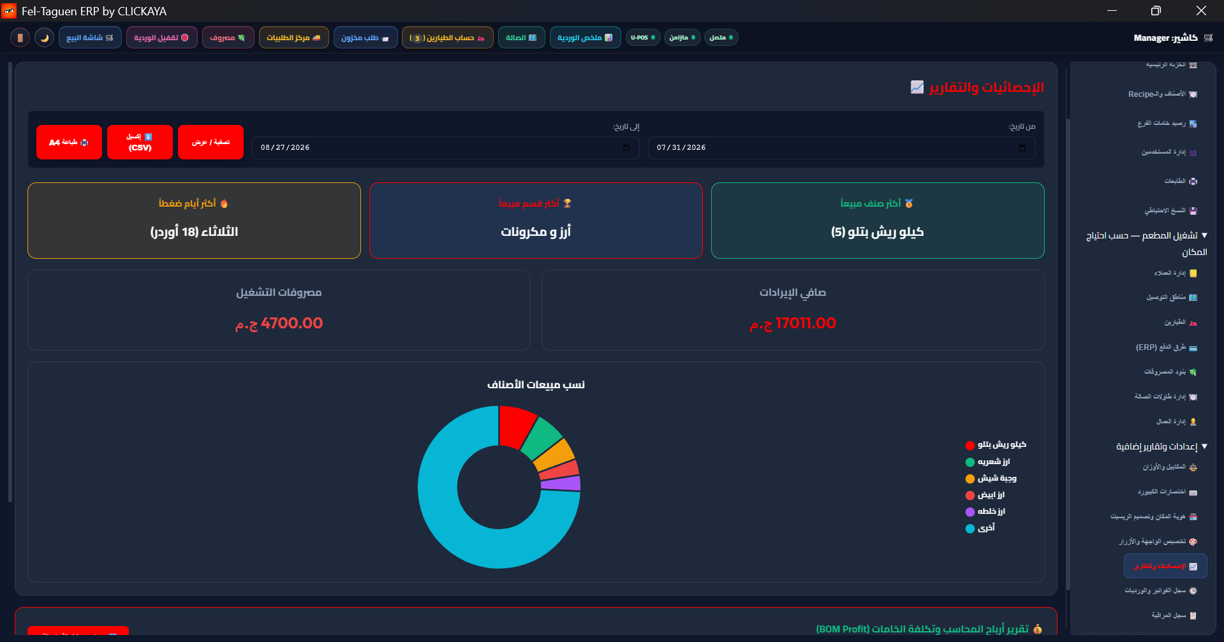The height and width of the screenshot is (642, 1224).
Task: Open مناطق التوصيل delivery zones map icon
Action: [1193, 298]
